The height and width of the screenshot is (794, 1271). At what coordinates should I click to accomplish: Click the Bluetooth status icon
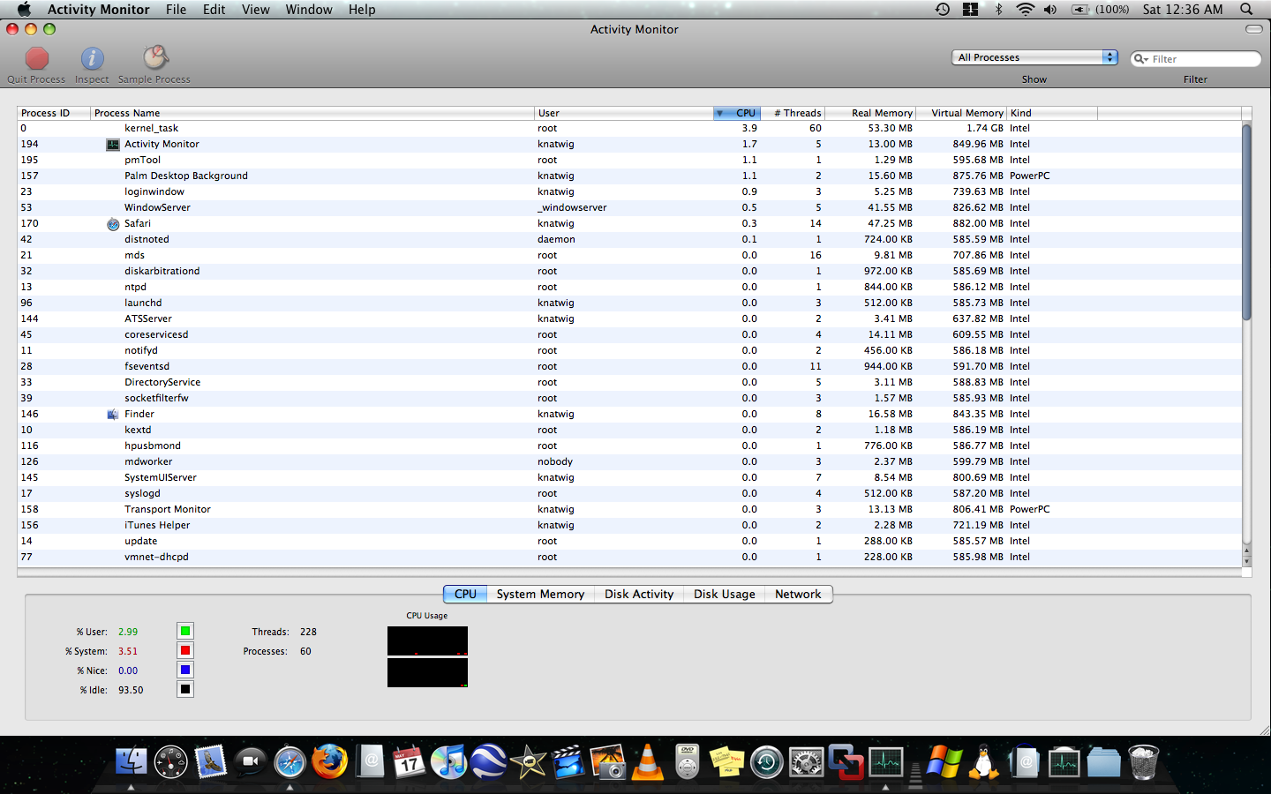999,10
